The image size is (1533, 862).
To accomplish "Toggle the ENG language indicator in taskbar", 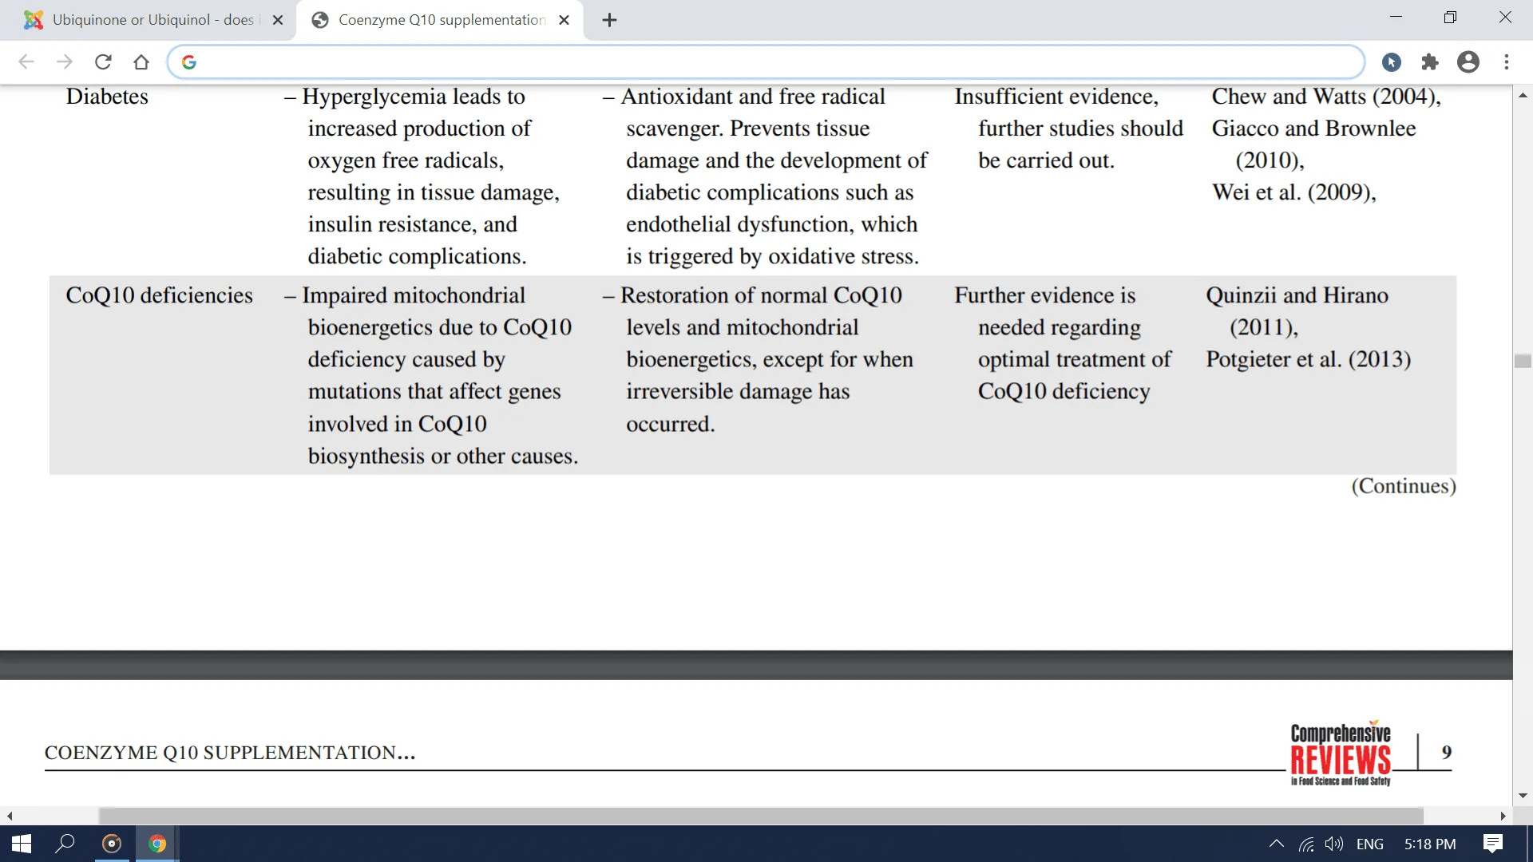I will [x=1371, y=843].
